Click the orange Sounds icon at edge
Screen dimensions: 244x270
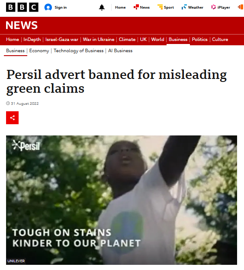(x=241, y=7)
